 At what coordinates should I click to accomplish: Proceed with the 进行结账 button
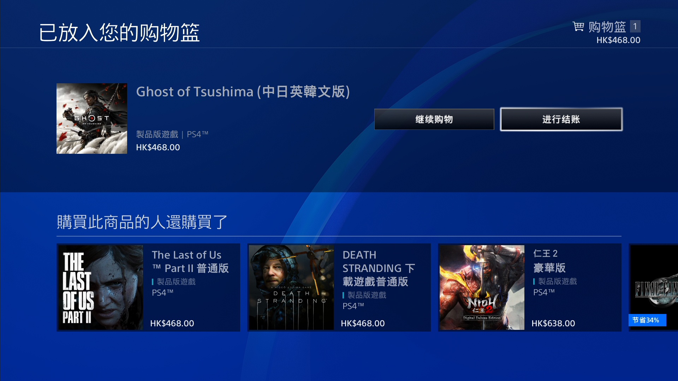tap(561, 119)
